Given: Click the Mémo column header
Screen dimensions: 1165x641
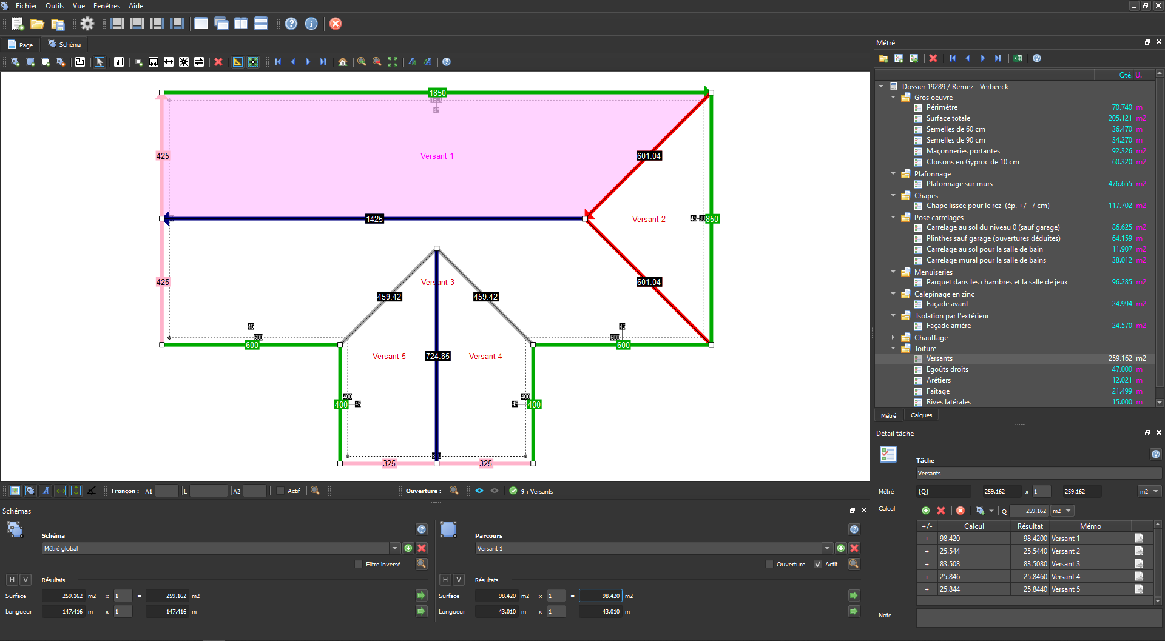Looking at the screenshot, I should pyautogui.click(x=1090, y=526).
